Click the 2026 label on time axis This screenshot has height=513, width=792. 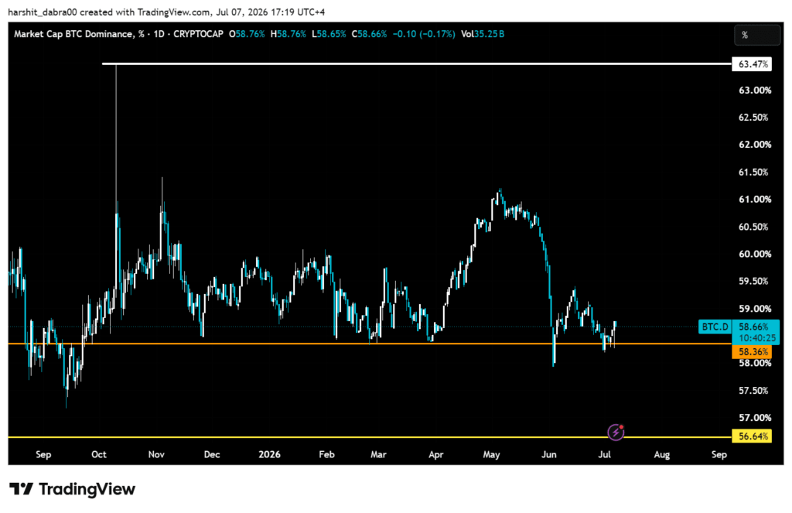[x=269, y=454]
